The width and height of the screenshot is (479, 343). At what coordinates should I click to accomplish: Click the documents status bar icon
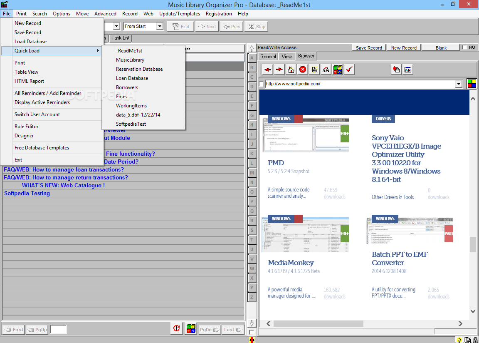(x=467, y=340)
